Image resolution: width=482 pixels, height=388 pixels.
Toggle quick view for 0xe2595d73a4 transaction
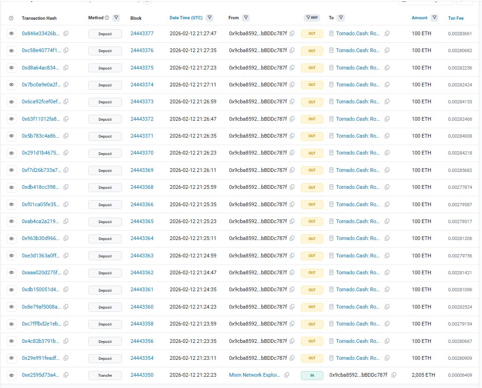11,375
